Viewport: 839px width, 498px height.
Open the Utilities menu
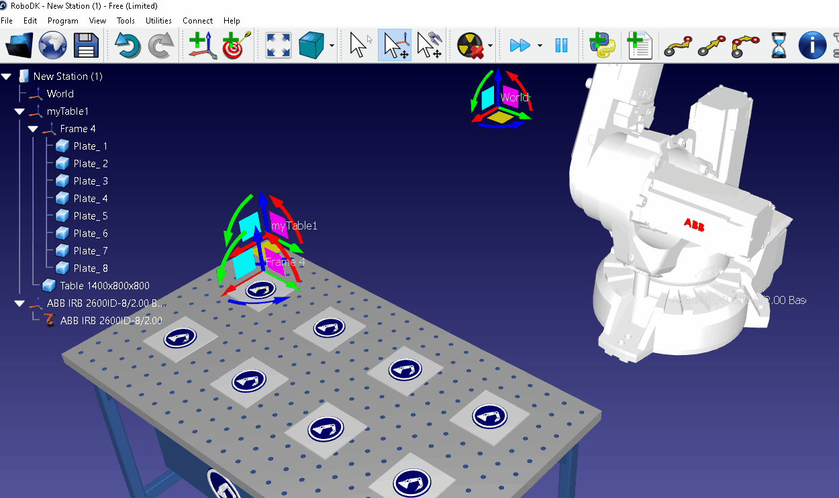[x=158, y=21]
